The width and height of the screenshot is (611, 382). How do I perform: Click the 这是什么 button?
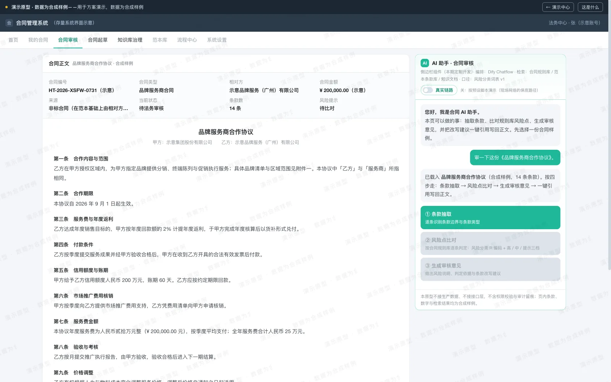pyautogui.click(x=590, y=7)
